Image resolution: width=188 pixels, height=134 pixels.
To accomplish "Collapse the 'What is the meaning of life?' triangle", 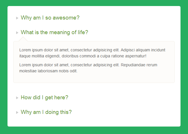I will pos(17,33).
